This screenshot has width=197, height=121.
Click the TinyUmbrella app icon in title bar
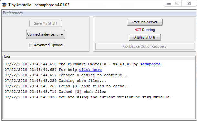[x=4, y=5]
